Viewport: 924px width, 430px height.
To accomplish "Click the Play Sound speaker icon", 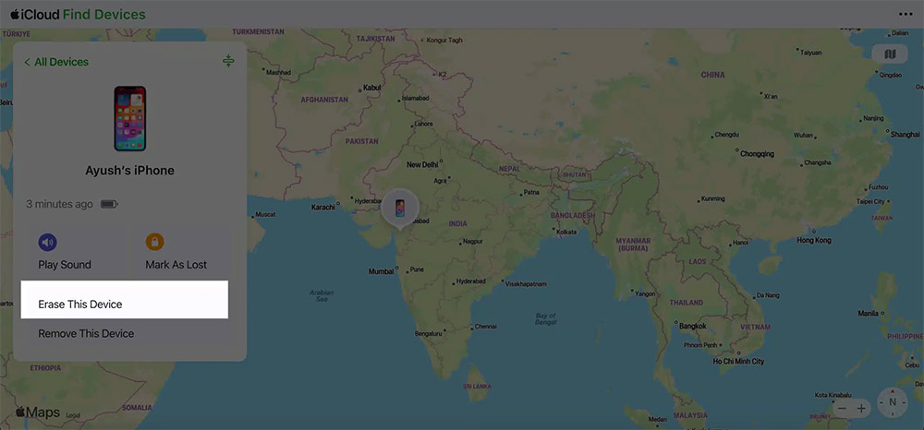I will pyautogui.click(x=47, y=243).
